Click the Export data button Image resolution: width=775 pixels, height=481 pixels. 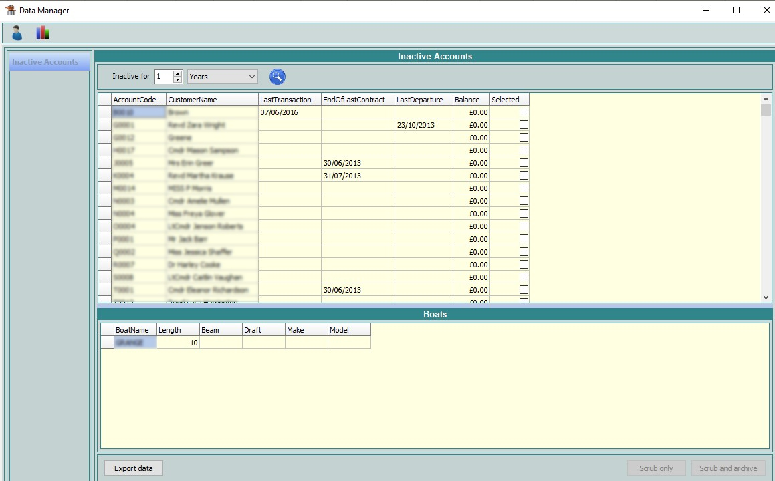click(x=134, y=468)
